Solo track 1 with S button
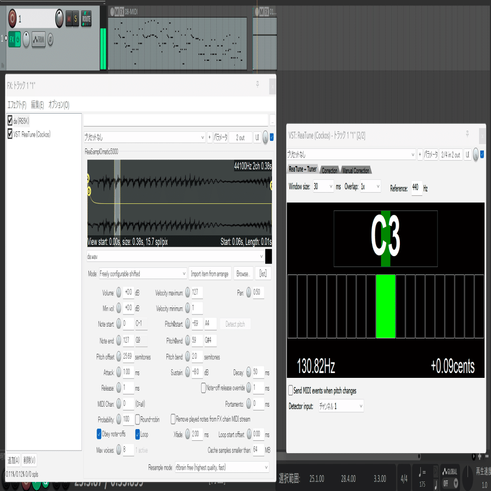Screen dimensions: 491x491 coord(76,19)
